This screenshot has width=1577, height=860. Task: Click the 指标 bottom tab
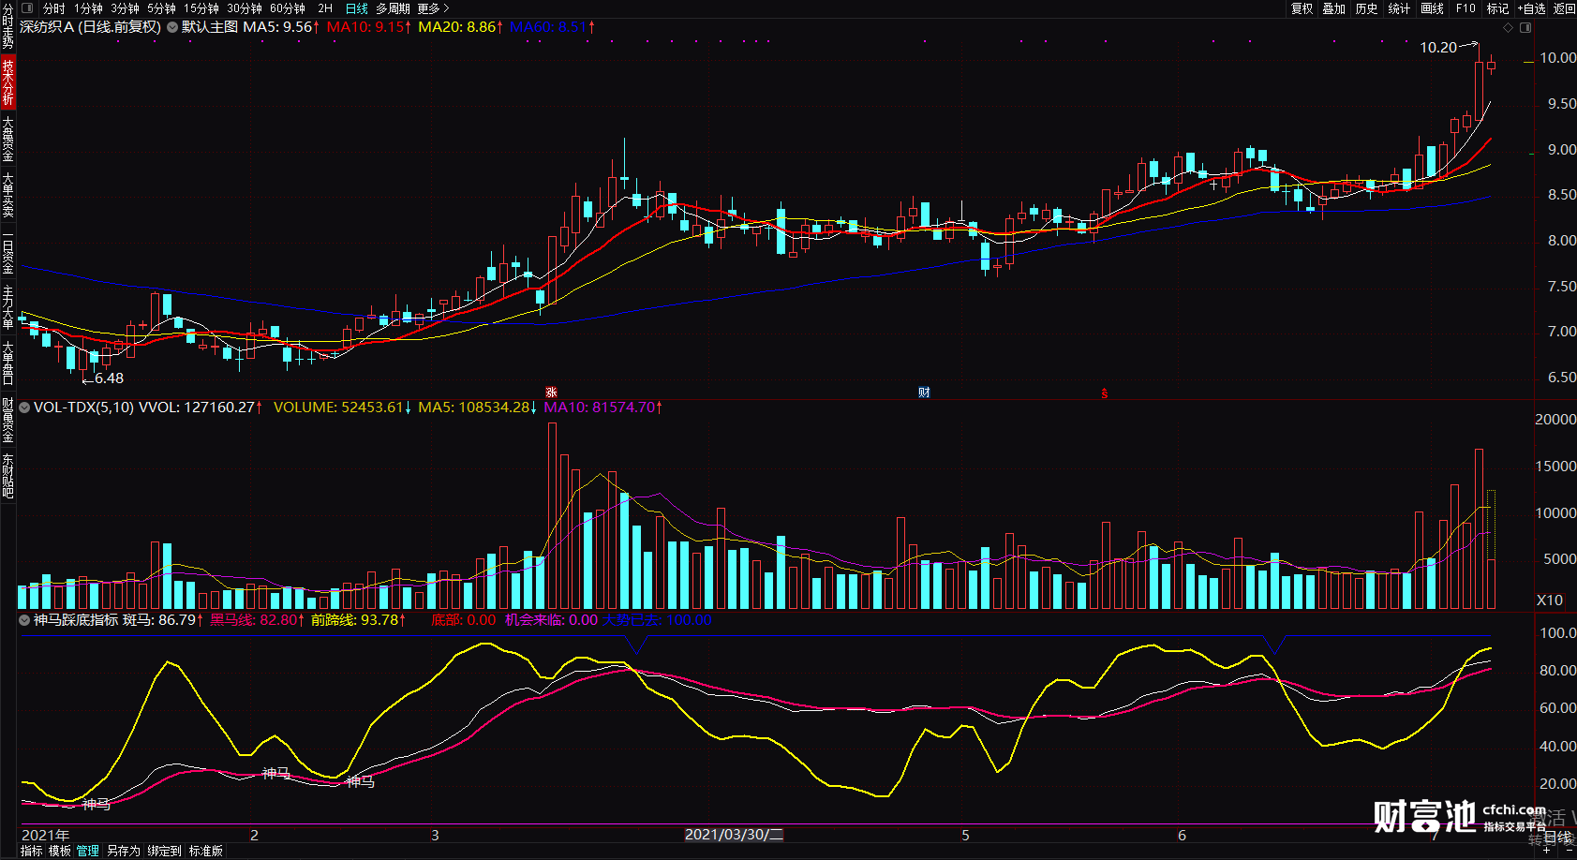[31, 851]
